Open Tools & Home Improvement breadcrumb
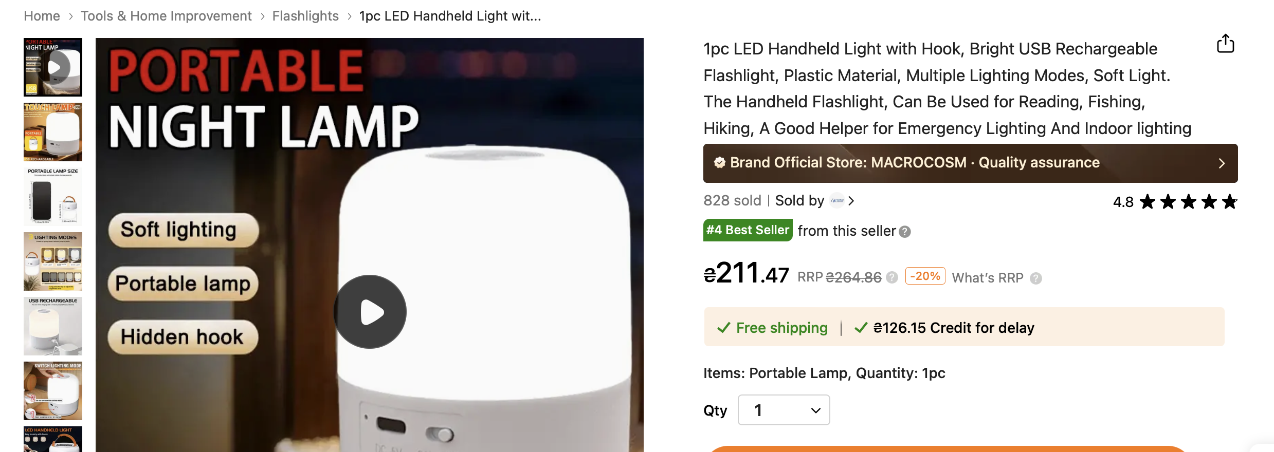Screen dimensions: 1274x452 click(166, 16)
